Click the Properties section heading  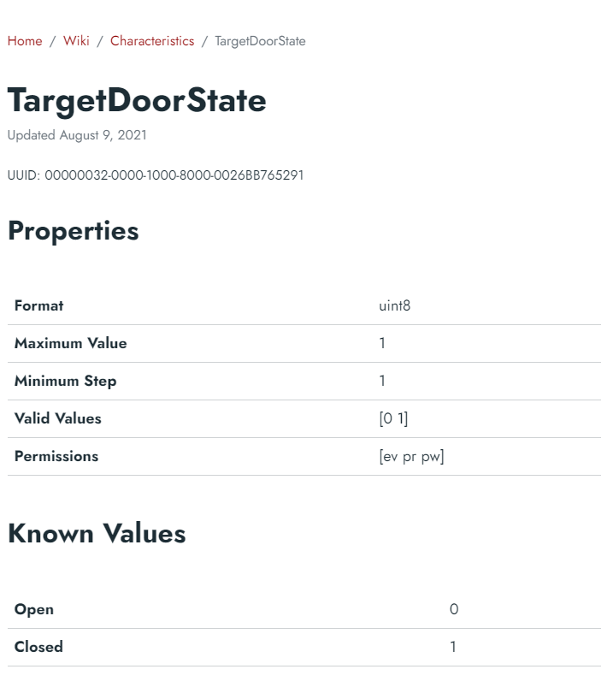tap(74, 231)
